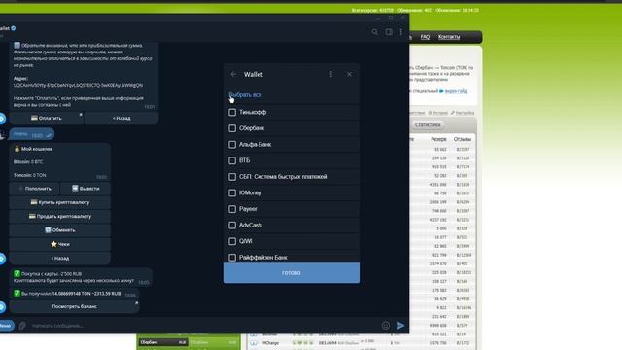Enable the Альфа-Банк checkbox

click(x=232, y=145)
